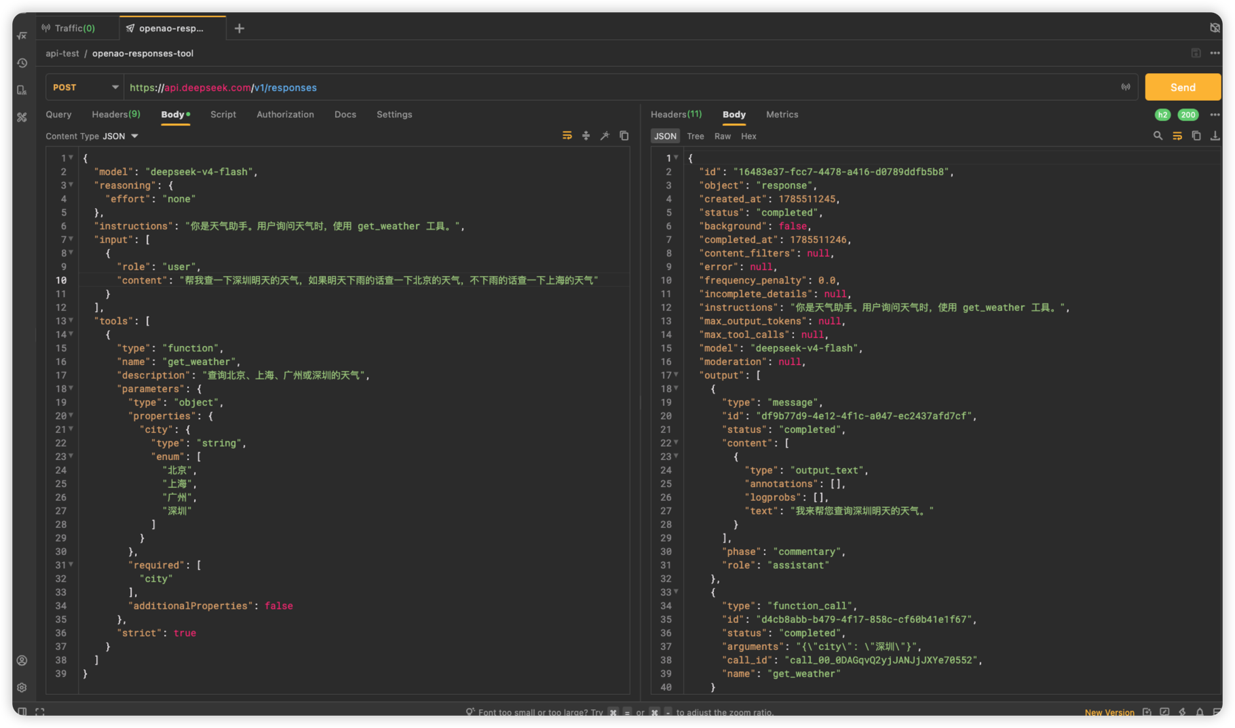Toggle word wrap in the response viewer
The width and height of the screenshot is (1235, 728).
tap(1177, 136)
